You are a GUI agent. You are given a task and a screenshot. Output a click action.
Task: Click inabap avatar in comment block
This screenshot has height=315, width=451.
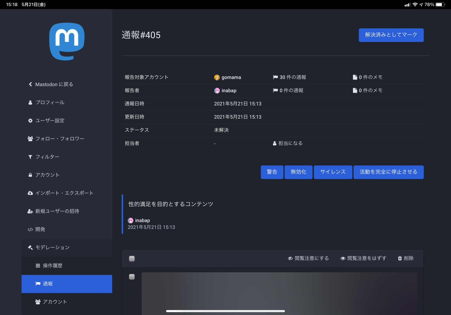pyautogui.click(x=130, y=220)
